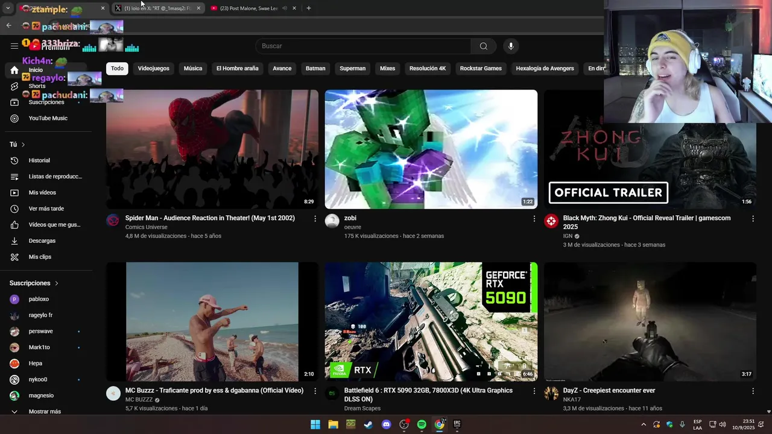
Task: Select the Resolución 4K chip
Action: tap(428, 68)
